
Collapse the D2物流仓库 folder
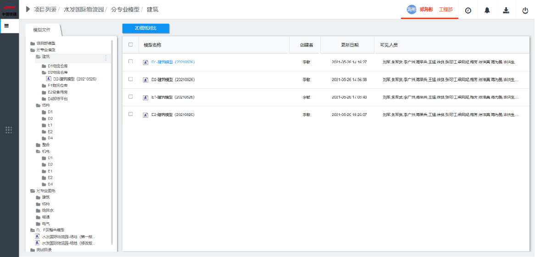pyautogui.click(x=44, y=72)
